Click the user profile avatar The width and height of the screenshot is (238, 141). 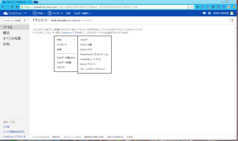pos(232,13)
